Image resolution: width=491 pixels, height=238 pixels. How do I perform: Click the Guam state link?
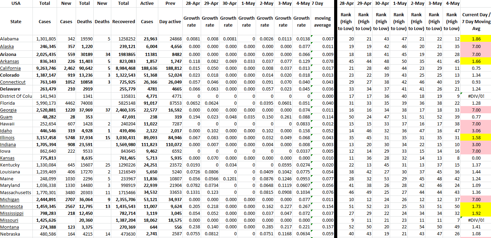pyautogui.click(x=6, y=117)
